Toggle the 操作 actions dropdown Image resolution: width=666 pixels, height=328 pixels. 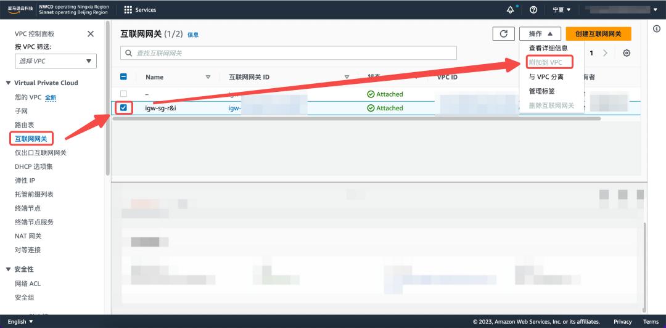pyautogui.click(x=540, y=34)
